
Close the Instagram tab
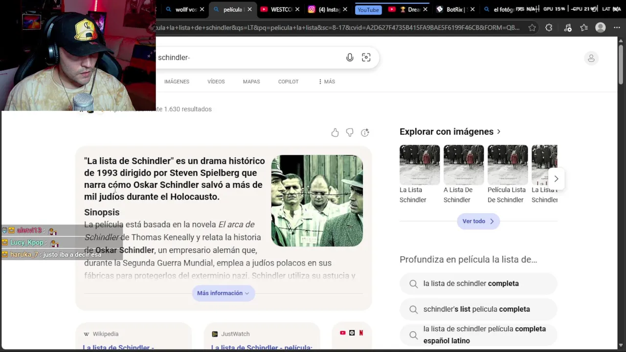tap(345, 9)
